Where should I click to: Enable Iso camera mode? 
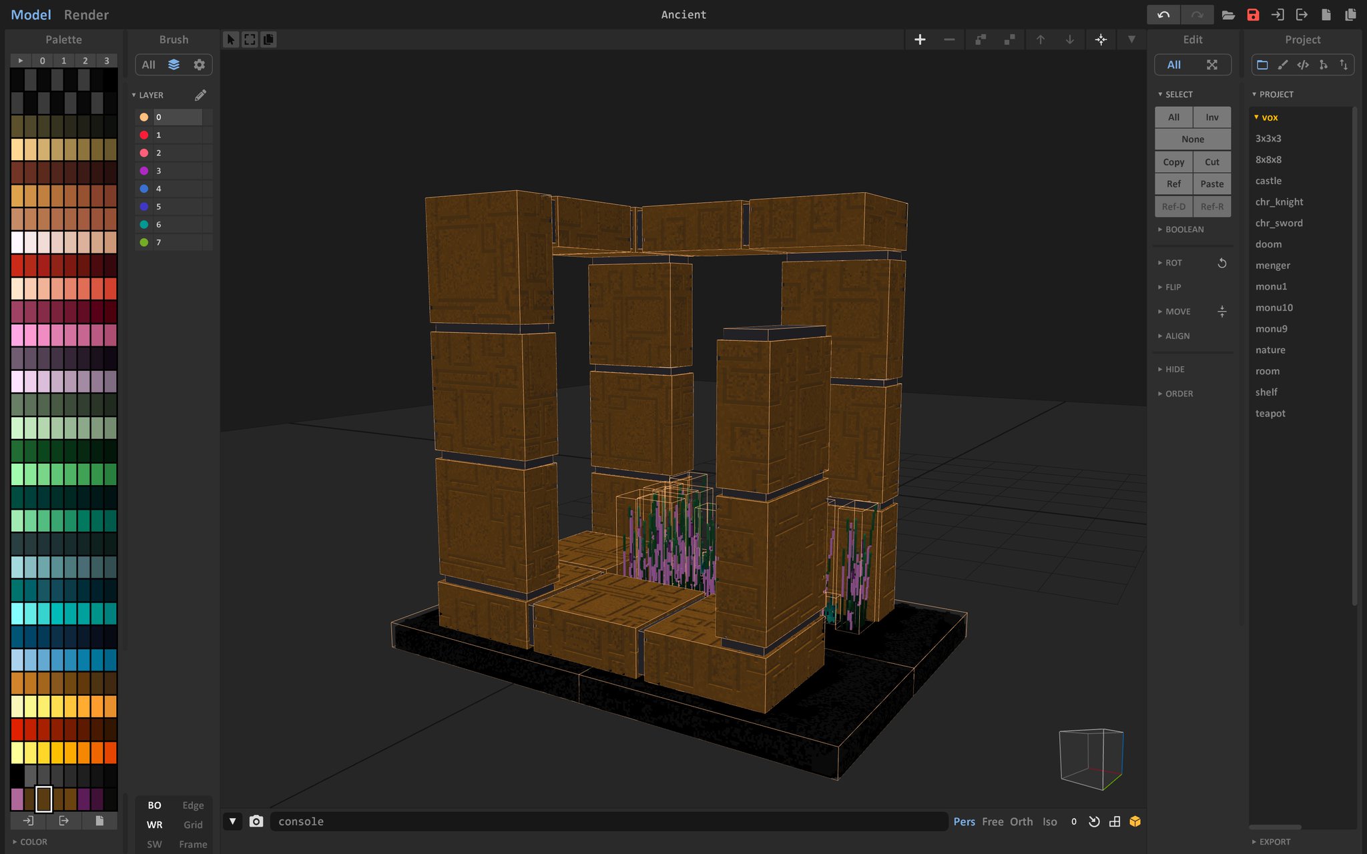pos(1049,821)
